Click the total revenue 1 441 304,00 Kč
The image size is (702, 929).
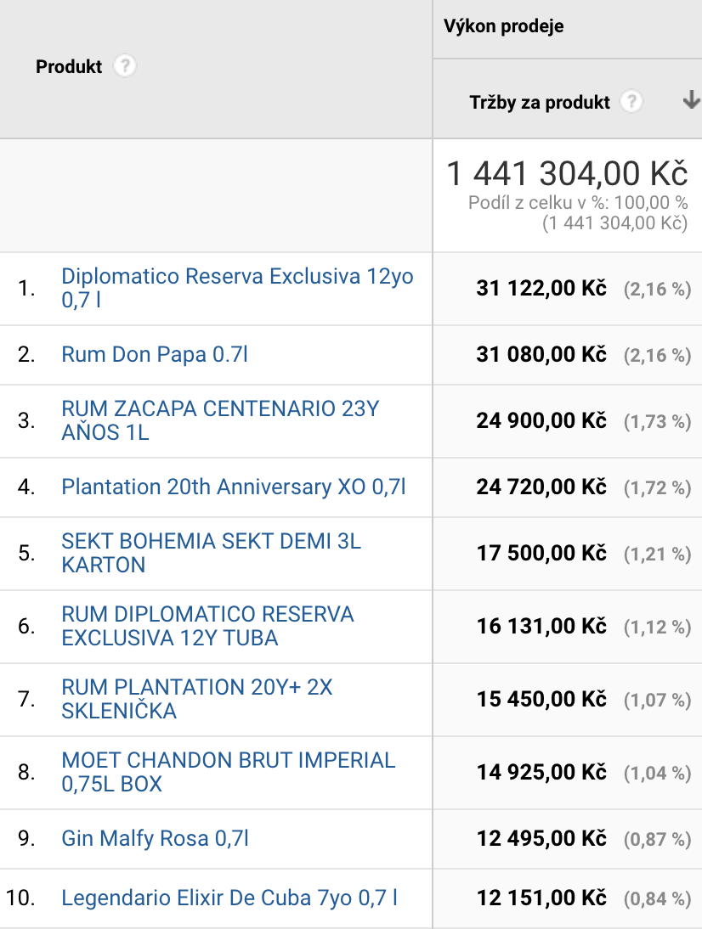(x=567, y=173)
